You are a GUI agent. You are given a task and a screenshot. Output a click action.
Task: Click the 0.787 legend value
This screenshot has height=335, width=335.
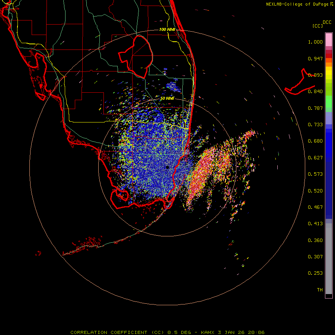click(x=315, y=108)
